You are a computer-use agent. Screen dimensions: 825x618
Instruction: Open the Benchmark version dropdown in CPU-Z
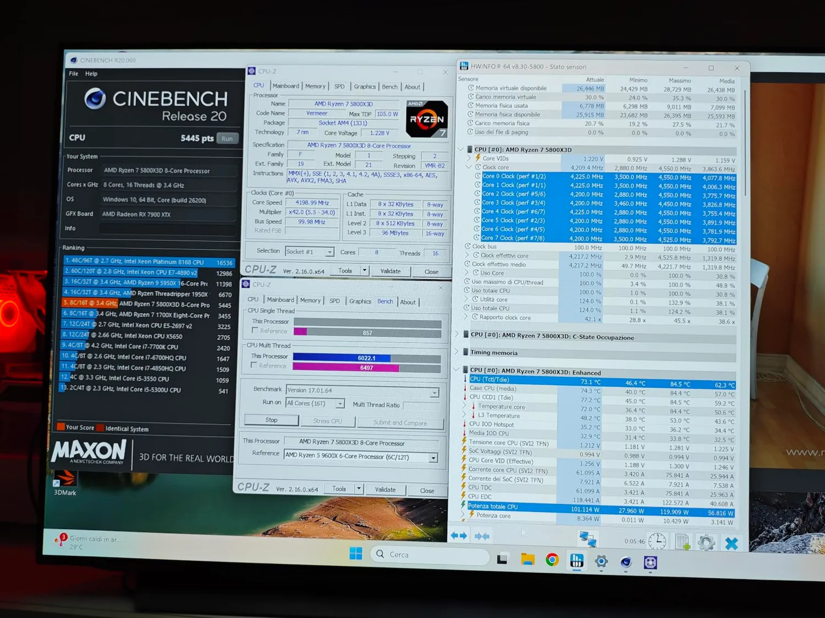(x=435, y=392)
